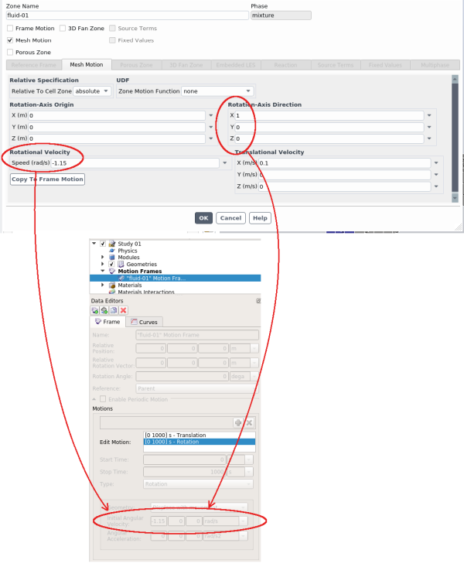Screen dimensions: 464x567
Task: Click Translational Velocity X input field
Action: tap(344, 163)
